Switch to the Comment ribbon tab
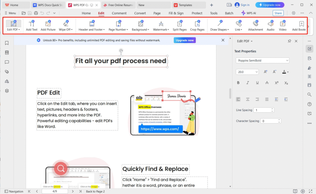The width and height of the screenshot is (316, 194). tap(119, 13)
